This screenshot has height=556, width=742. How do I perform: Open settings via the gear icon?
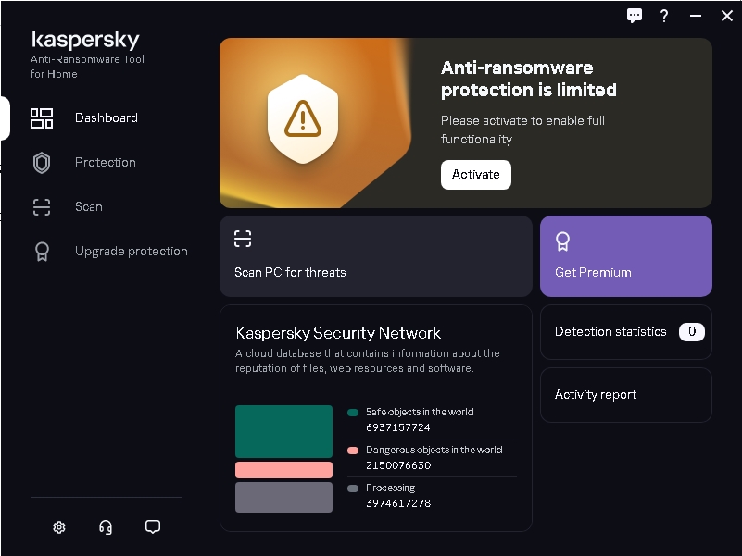59,527
